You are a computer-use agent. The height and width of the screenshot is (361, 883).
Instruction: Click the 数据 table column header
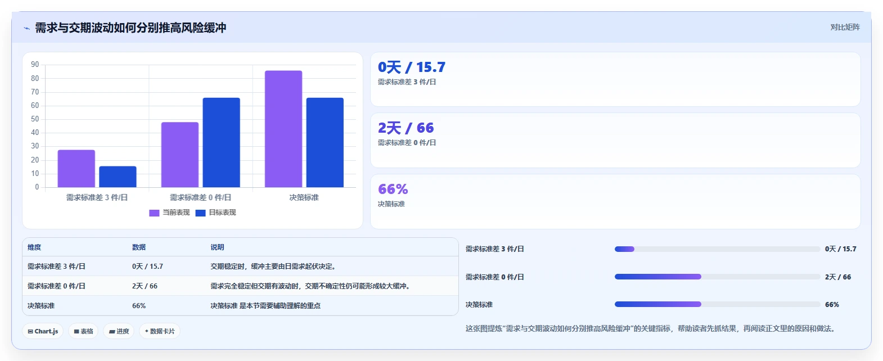tap(139, 247)
